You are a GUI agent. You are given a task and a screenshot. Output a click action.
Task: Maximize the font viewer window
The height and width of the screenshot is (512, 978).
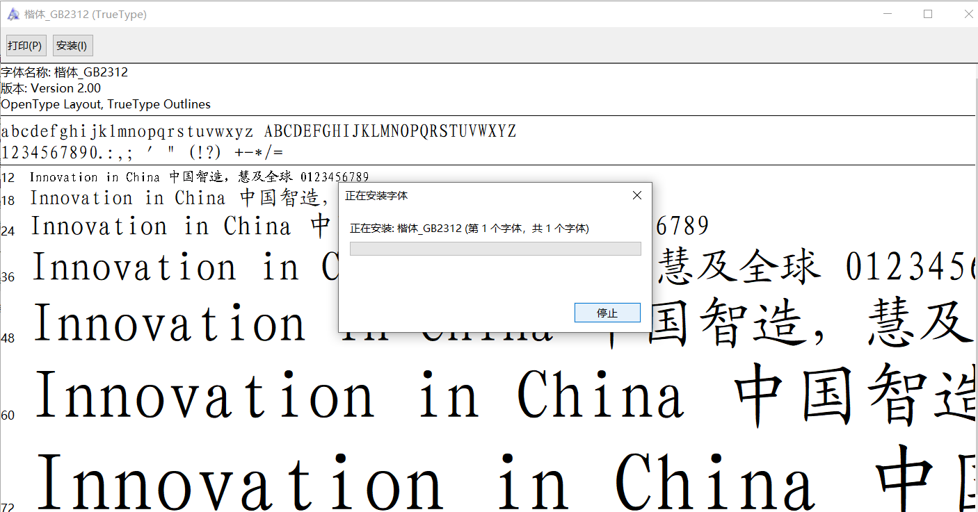928,14
